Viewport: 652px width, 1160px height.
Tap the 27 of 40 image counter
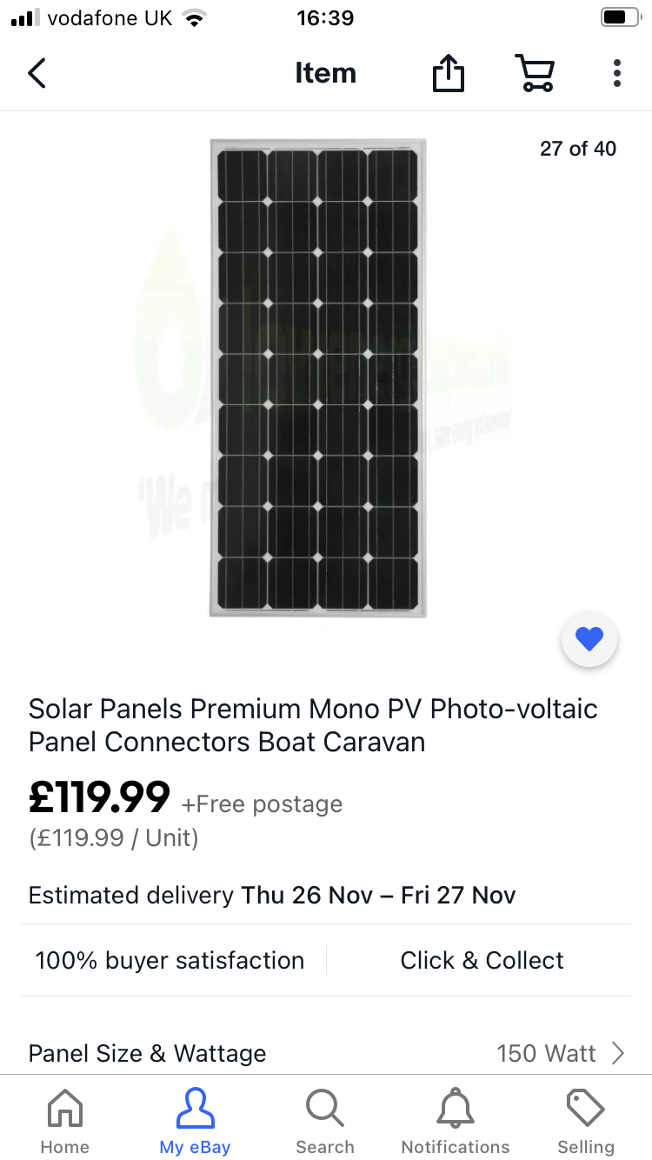coord(577,149)
